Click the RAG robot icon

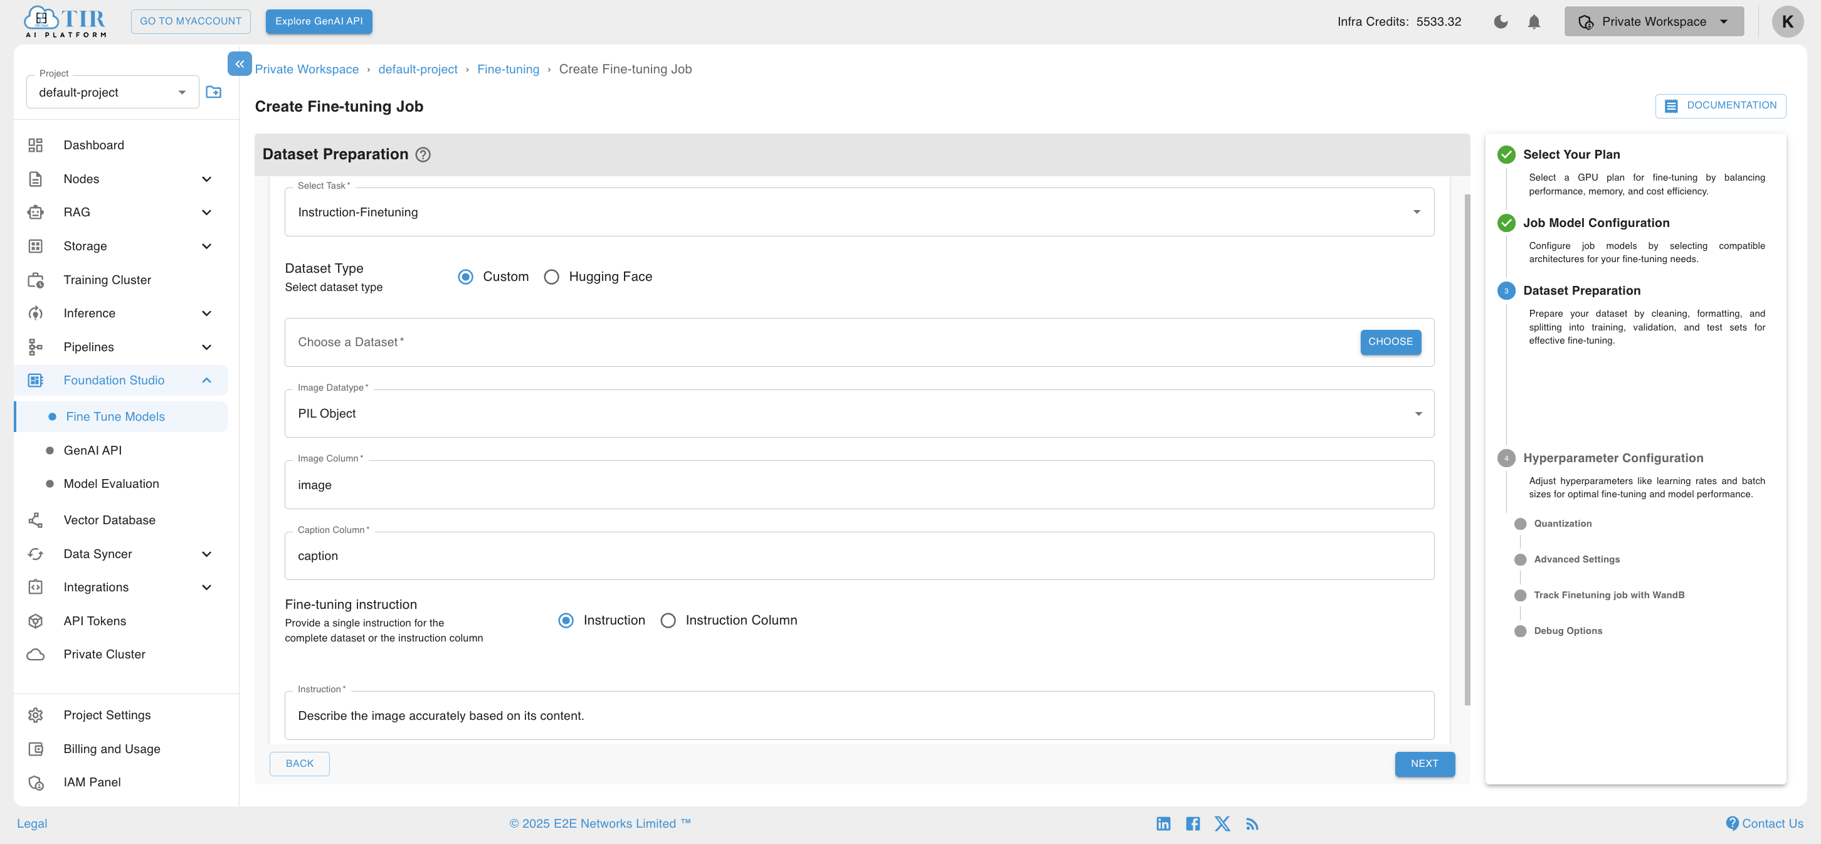pyautogui.click(x=35, y=212)
